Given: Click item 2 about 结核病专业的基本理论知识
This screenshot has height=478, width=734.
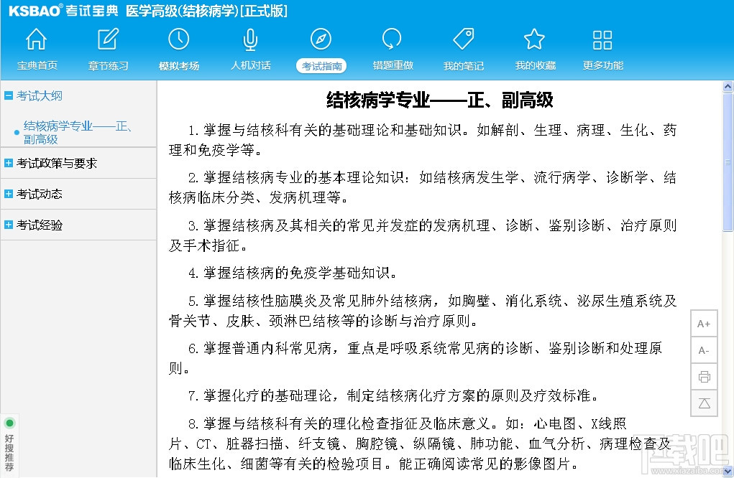Looking at the screenshot, I should coord(423,187).
